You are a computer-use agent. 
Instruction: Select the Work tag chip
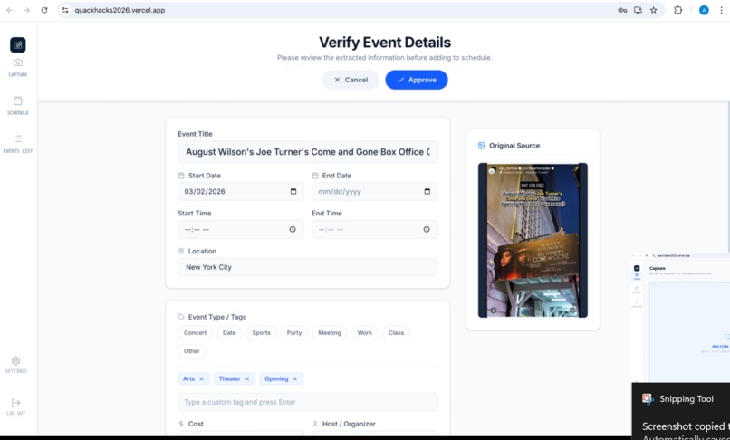pos(364,333)
